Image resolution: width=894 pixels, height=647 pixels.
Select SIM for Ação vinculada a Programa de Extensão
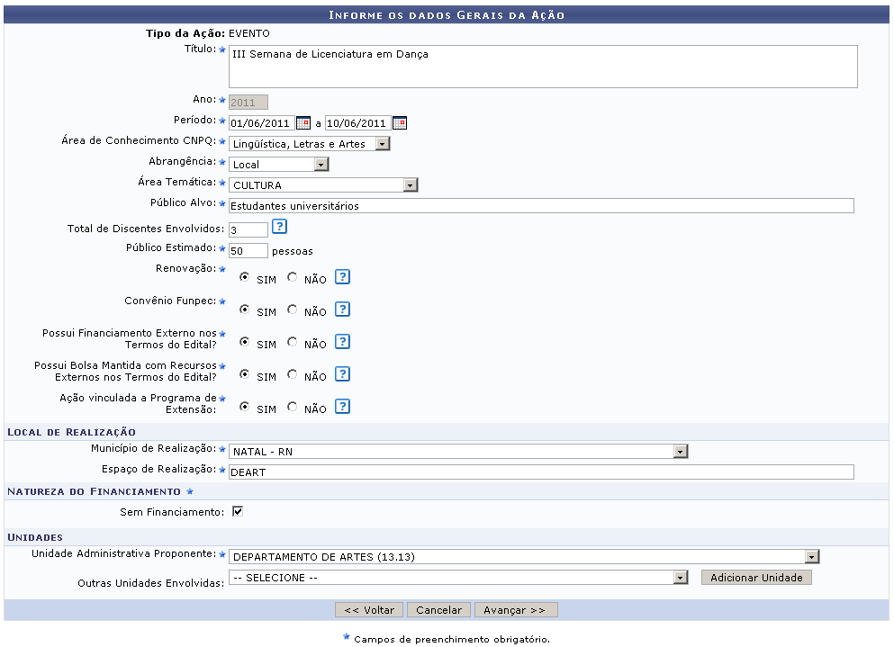[x=245, y=408]
